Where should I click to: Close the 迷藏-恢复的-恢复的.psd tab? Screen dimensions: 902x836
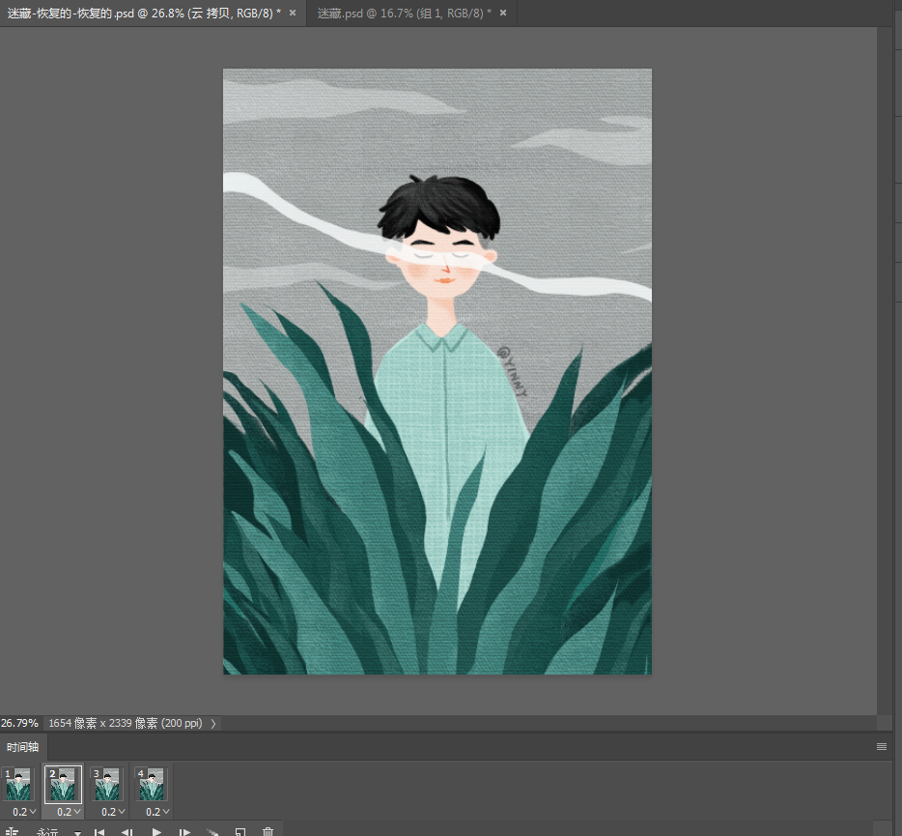[x=293, y=13]
